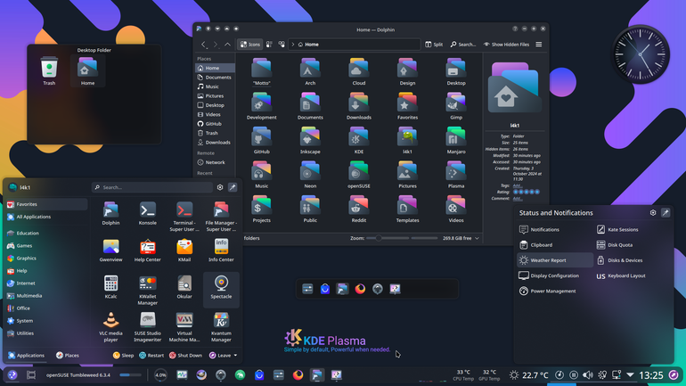Expand the Leave options dropdown arrow
This screenshot has height=386, width=686.
point(235,356)
